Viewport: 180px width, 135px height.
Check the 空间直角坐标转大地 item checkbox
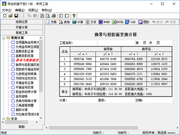tap(13, 42)
